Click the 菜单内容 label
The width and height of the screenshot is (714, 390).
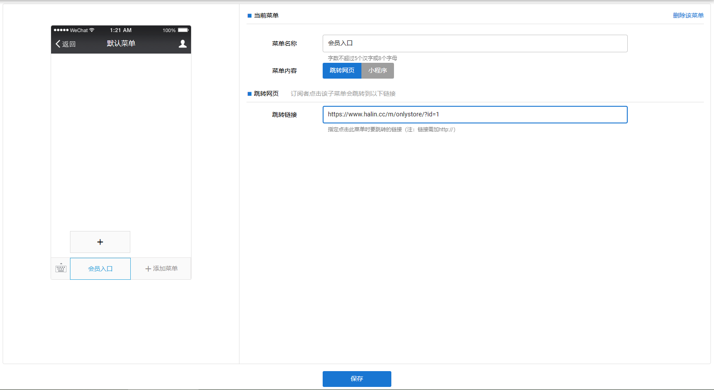click(284, 71)
